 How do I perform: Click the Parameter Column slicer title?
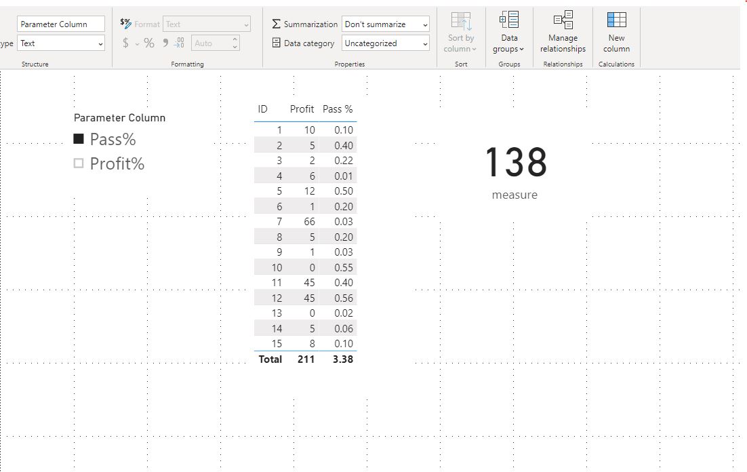click(119, 118)
